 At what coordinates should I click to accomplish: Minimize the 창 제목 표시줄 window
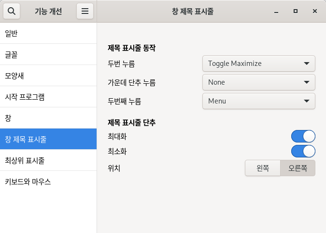[276, 12]
